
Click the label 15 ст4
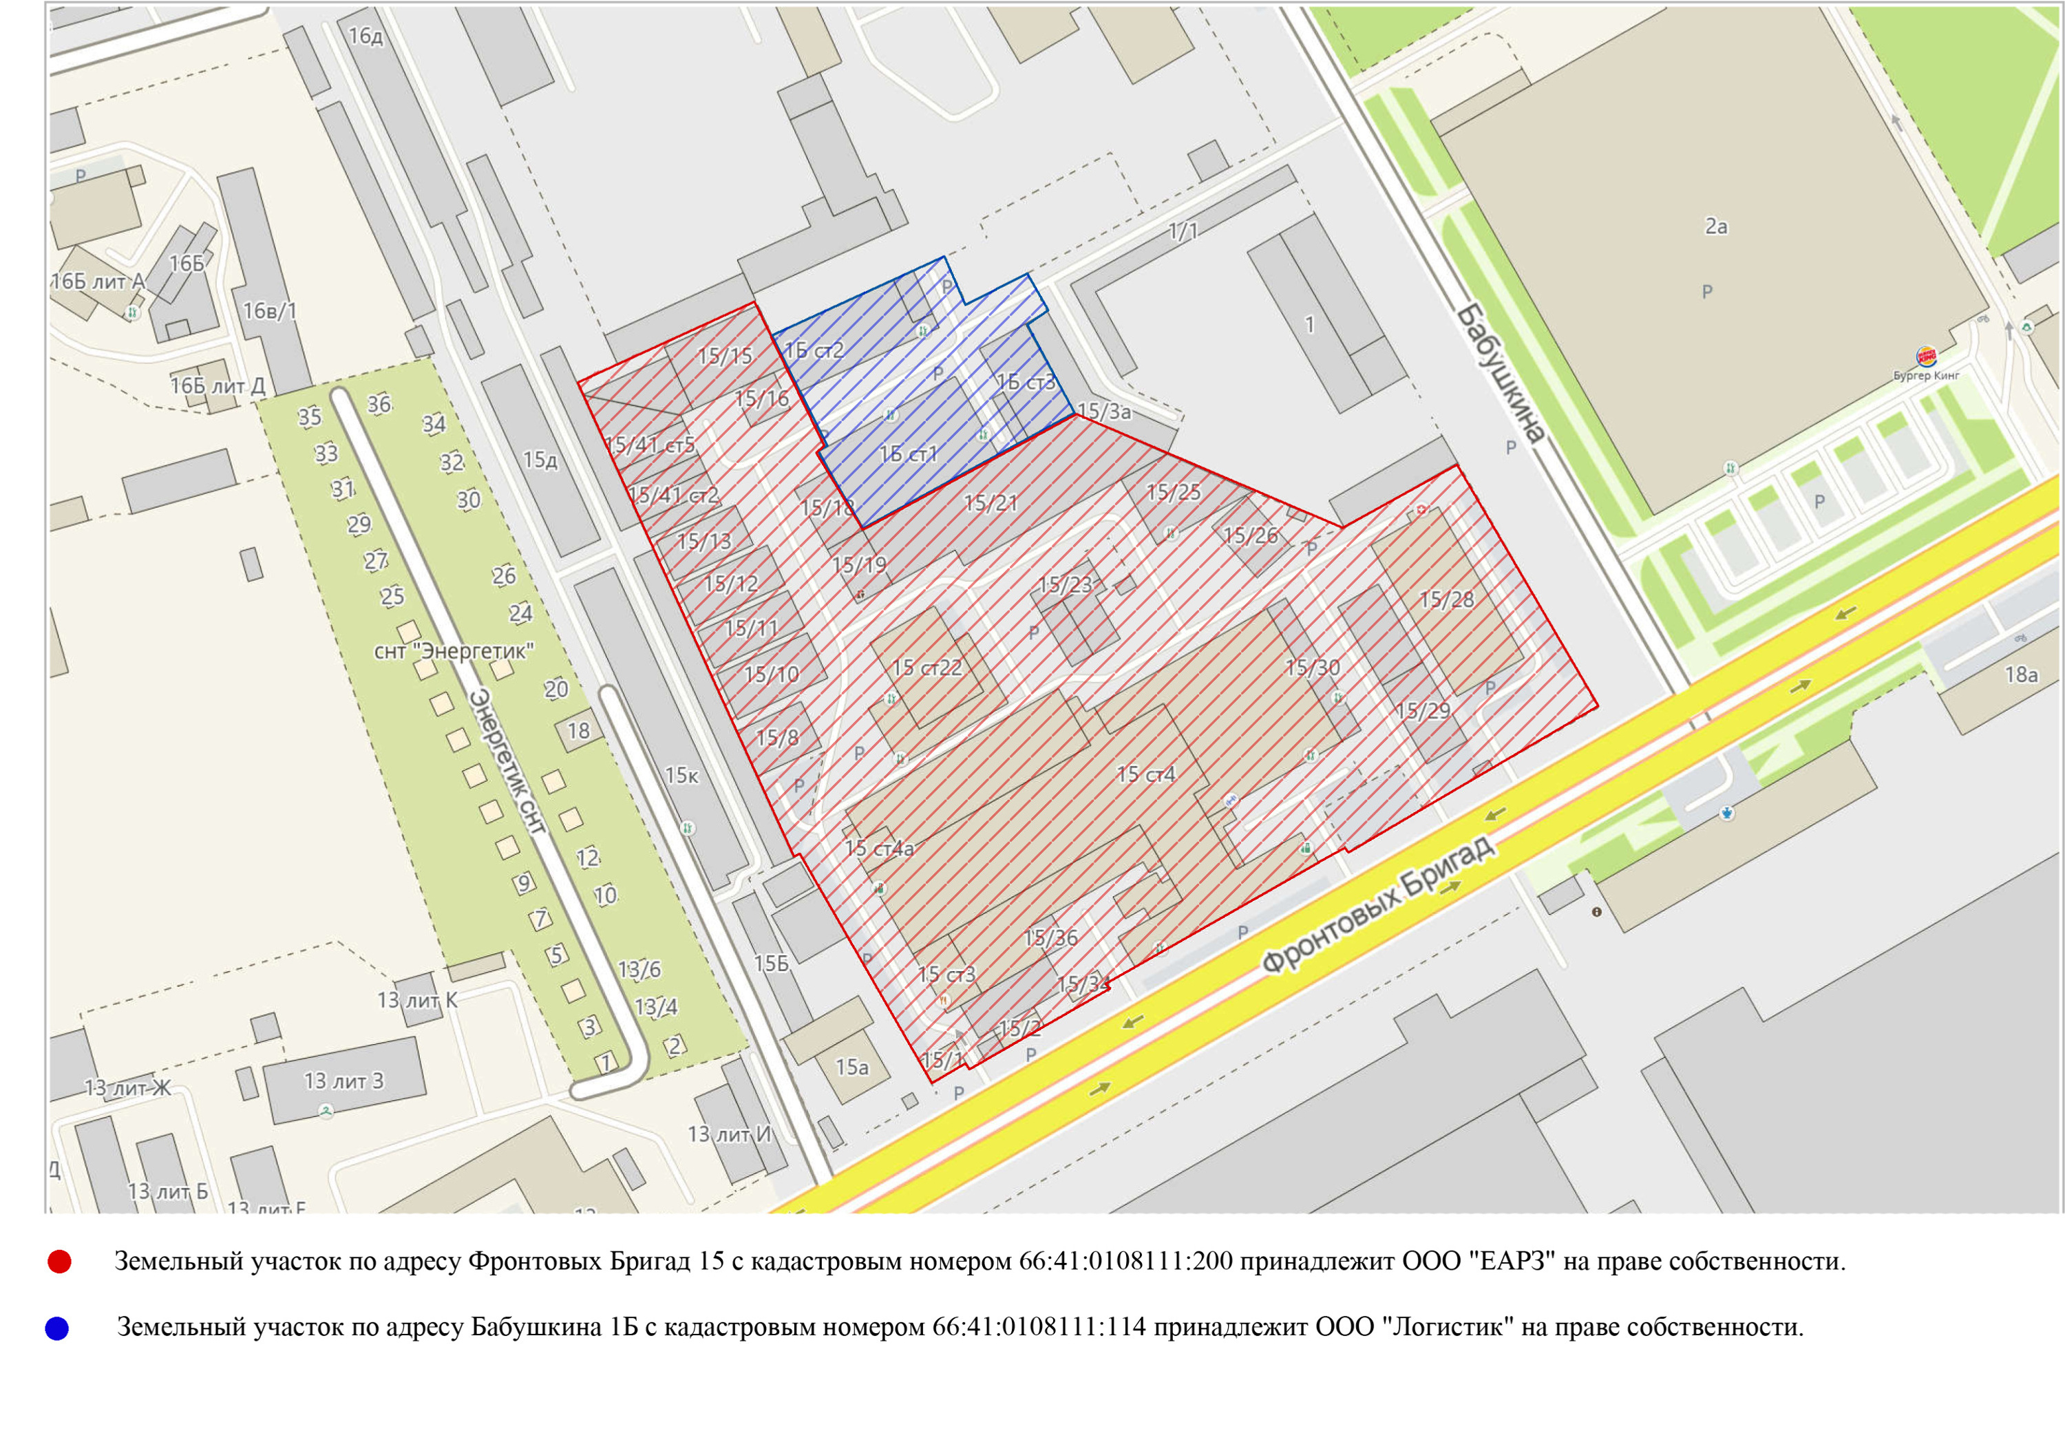pyautogui.click(x=1145, y=774)
